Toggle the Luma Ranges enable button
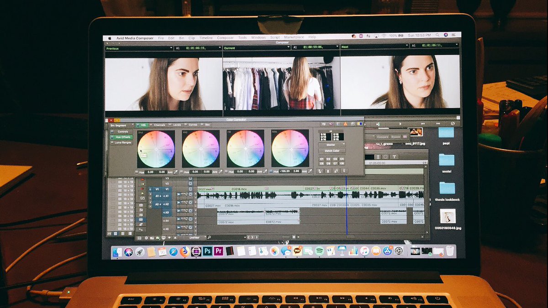Viewport: 548px width, 308px height. point(112,143)
